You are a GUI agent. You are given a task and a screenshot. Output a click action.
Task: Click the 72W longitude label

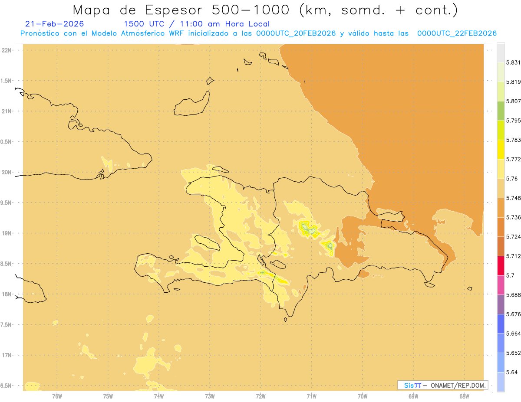click(x=260, y=396)
